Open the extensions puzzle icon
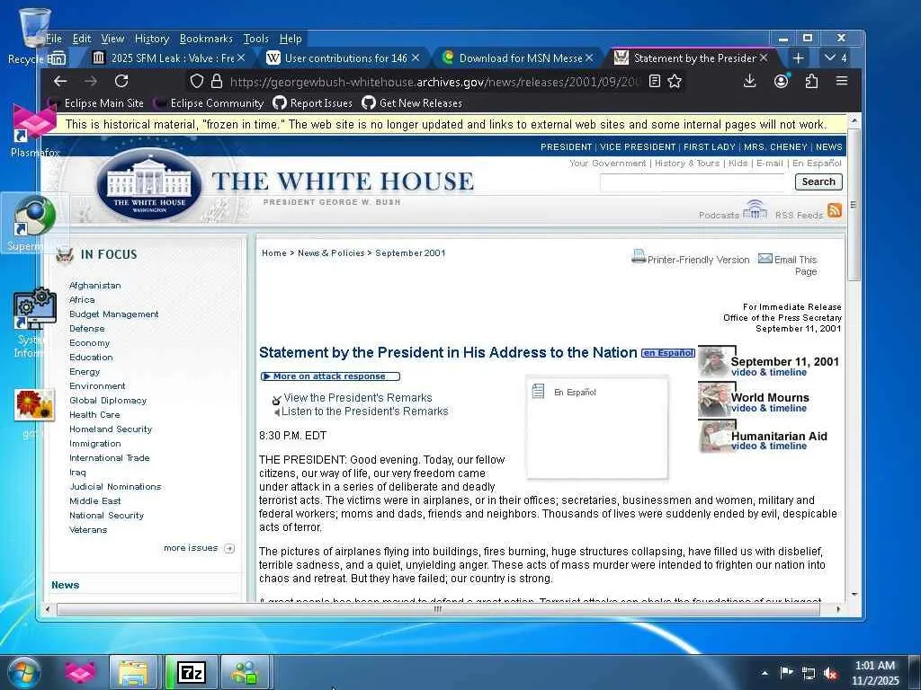 point(811,81)
